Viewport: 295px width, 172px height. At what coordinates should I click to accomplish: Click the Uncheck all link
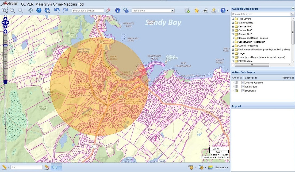click(x=251, y=78)
